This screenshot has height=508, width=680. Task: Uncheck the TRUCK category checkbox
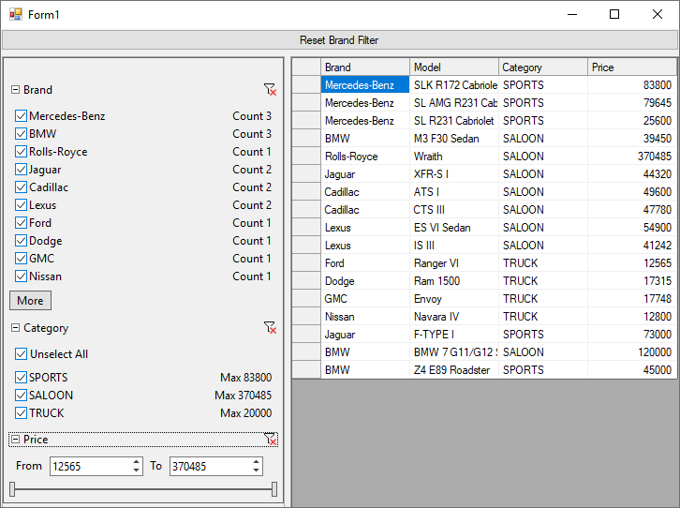[21, 413]
